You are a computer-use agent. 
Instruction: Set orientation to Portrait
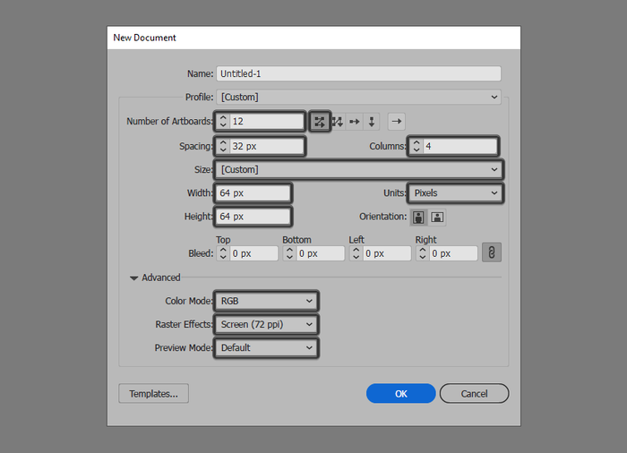click(418, 217)
